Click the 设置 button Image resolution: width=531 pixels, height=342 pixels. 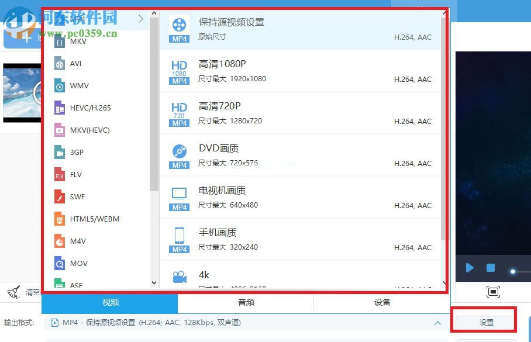click(487, 322)
